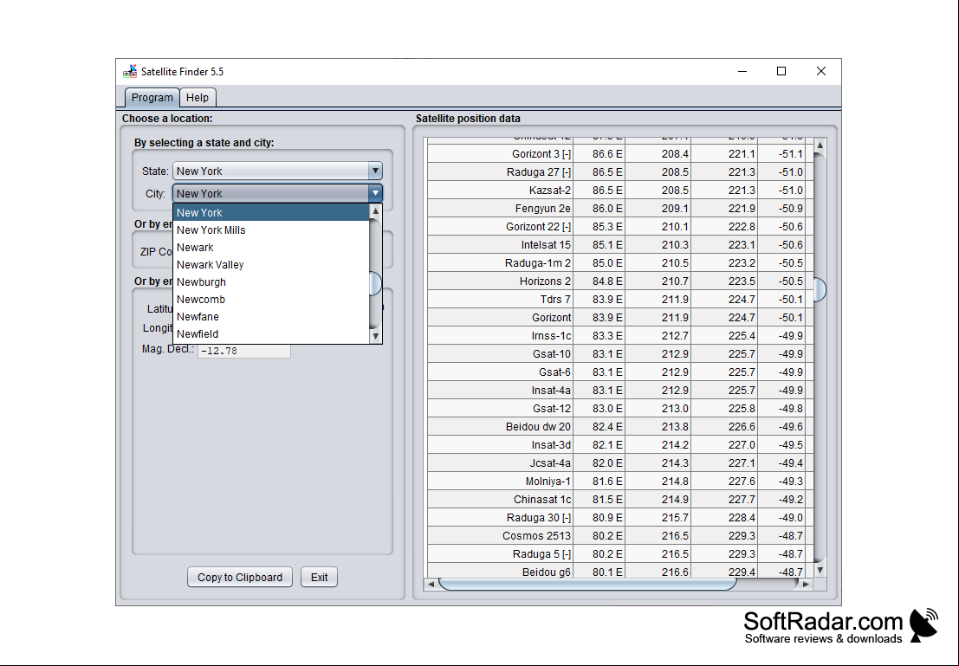Choose Newcomb in the city list
Image resolution: width=959 pixels, height=666 pixels.
(271, 300)
